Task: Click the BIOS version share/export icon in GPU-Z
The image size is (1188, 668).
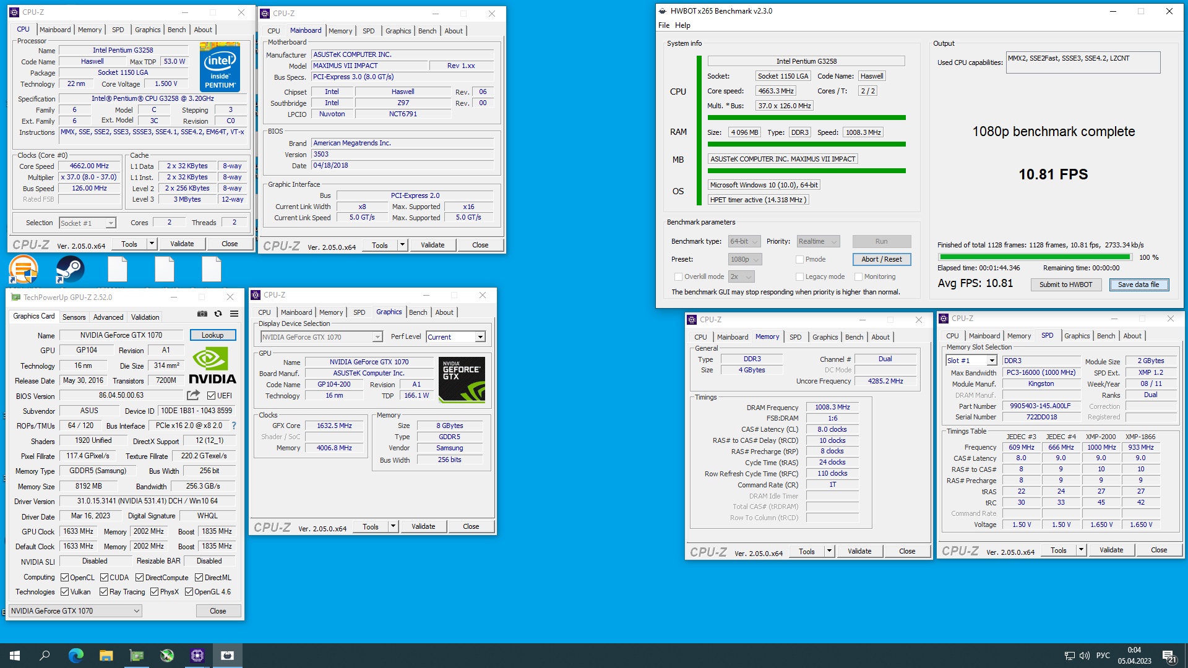Action: coord(194,395)
